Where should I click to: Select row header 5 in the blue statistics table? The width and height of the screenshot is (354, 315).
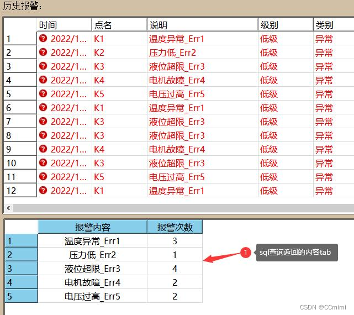(21, 296)
